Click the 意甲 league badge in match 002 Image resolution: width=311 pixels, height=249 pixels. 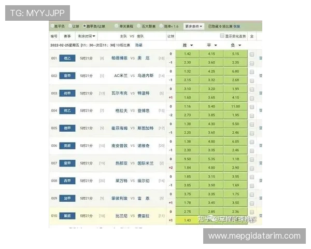67,76
